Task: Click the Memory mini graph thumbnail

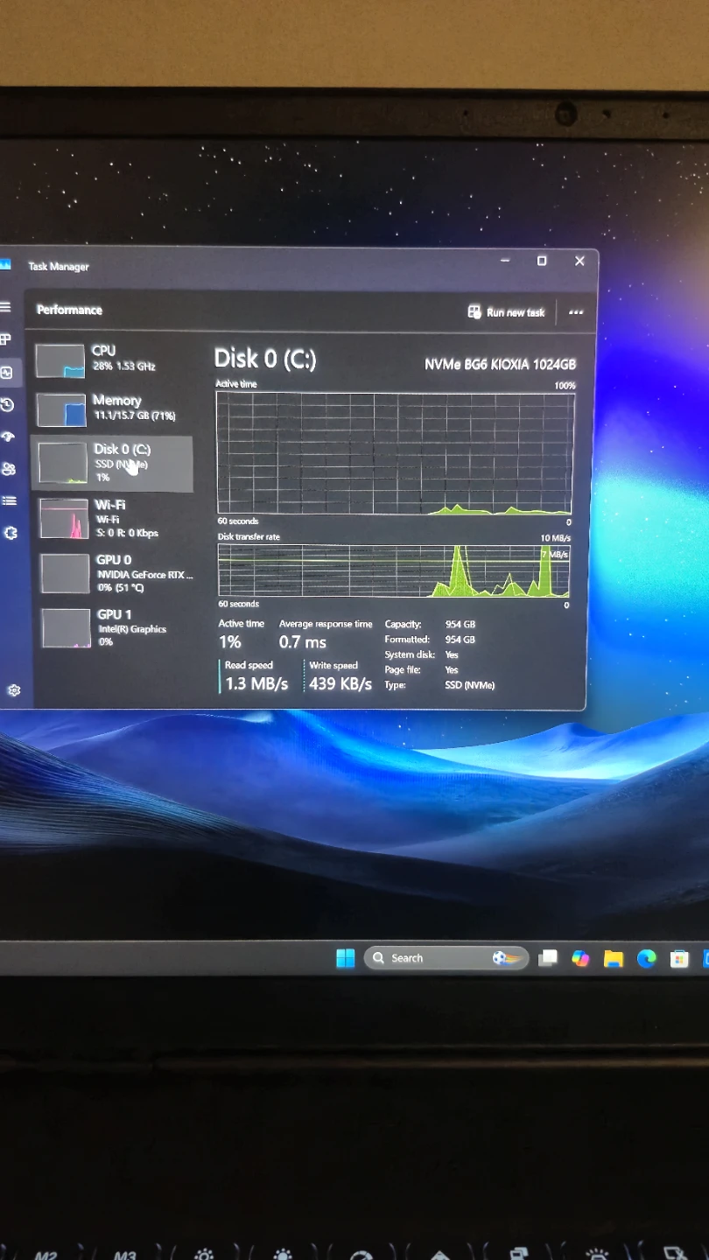Action: tap(61, 410)
